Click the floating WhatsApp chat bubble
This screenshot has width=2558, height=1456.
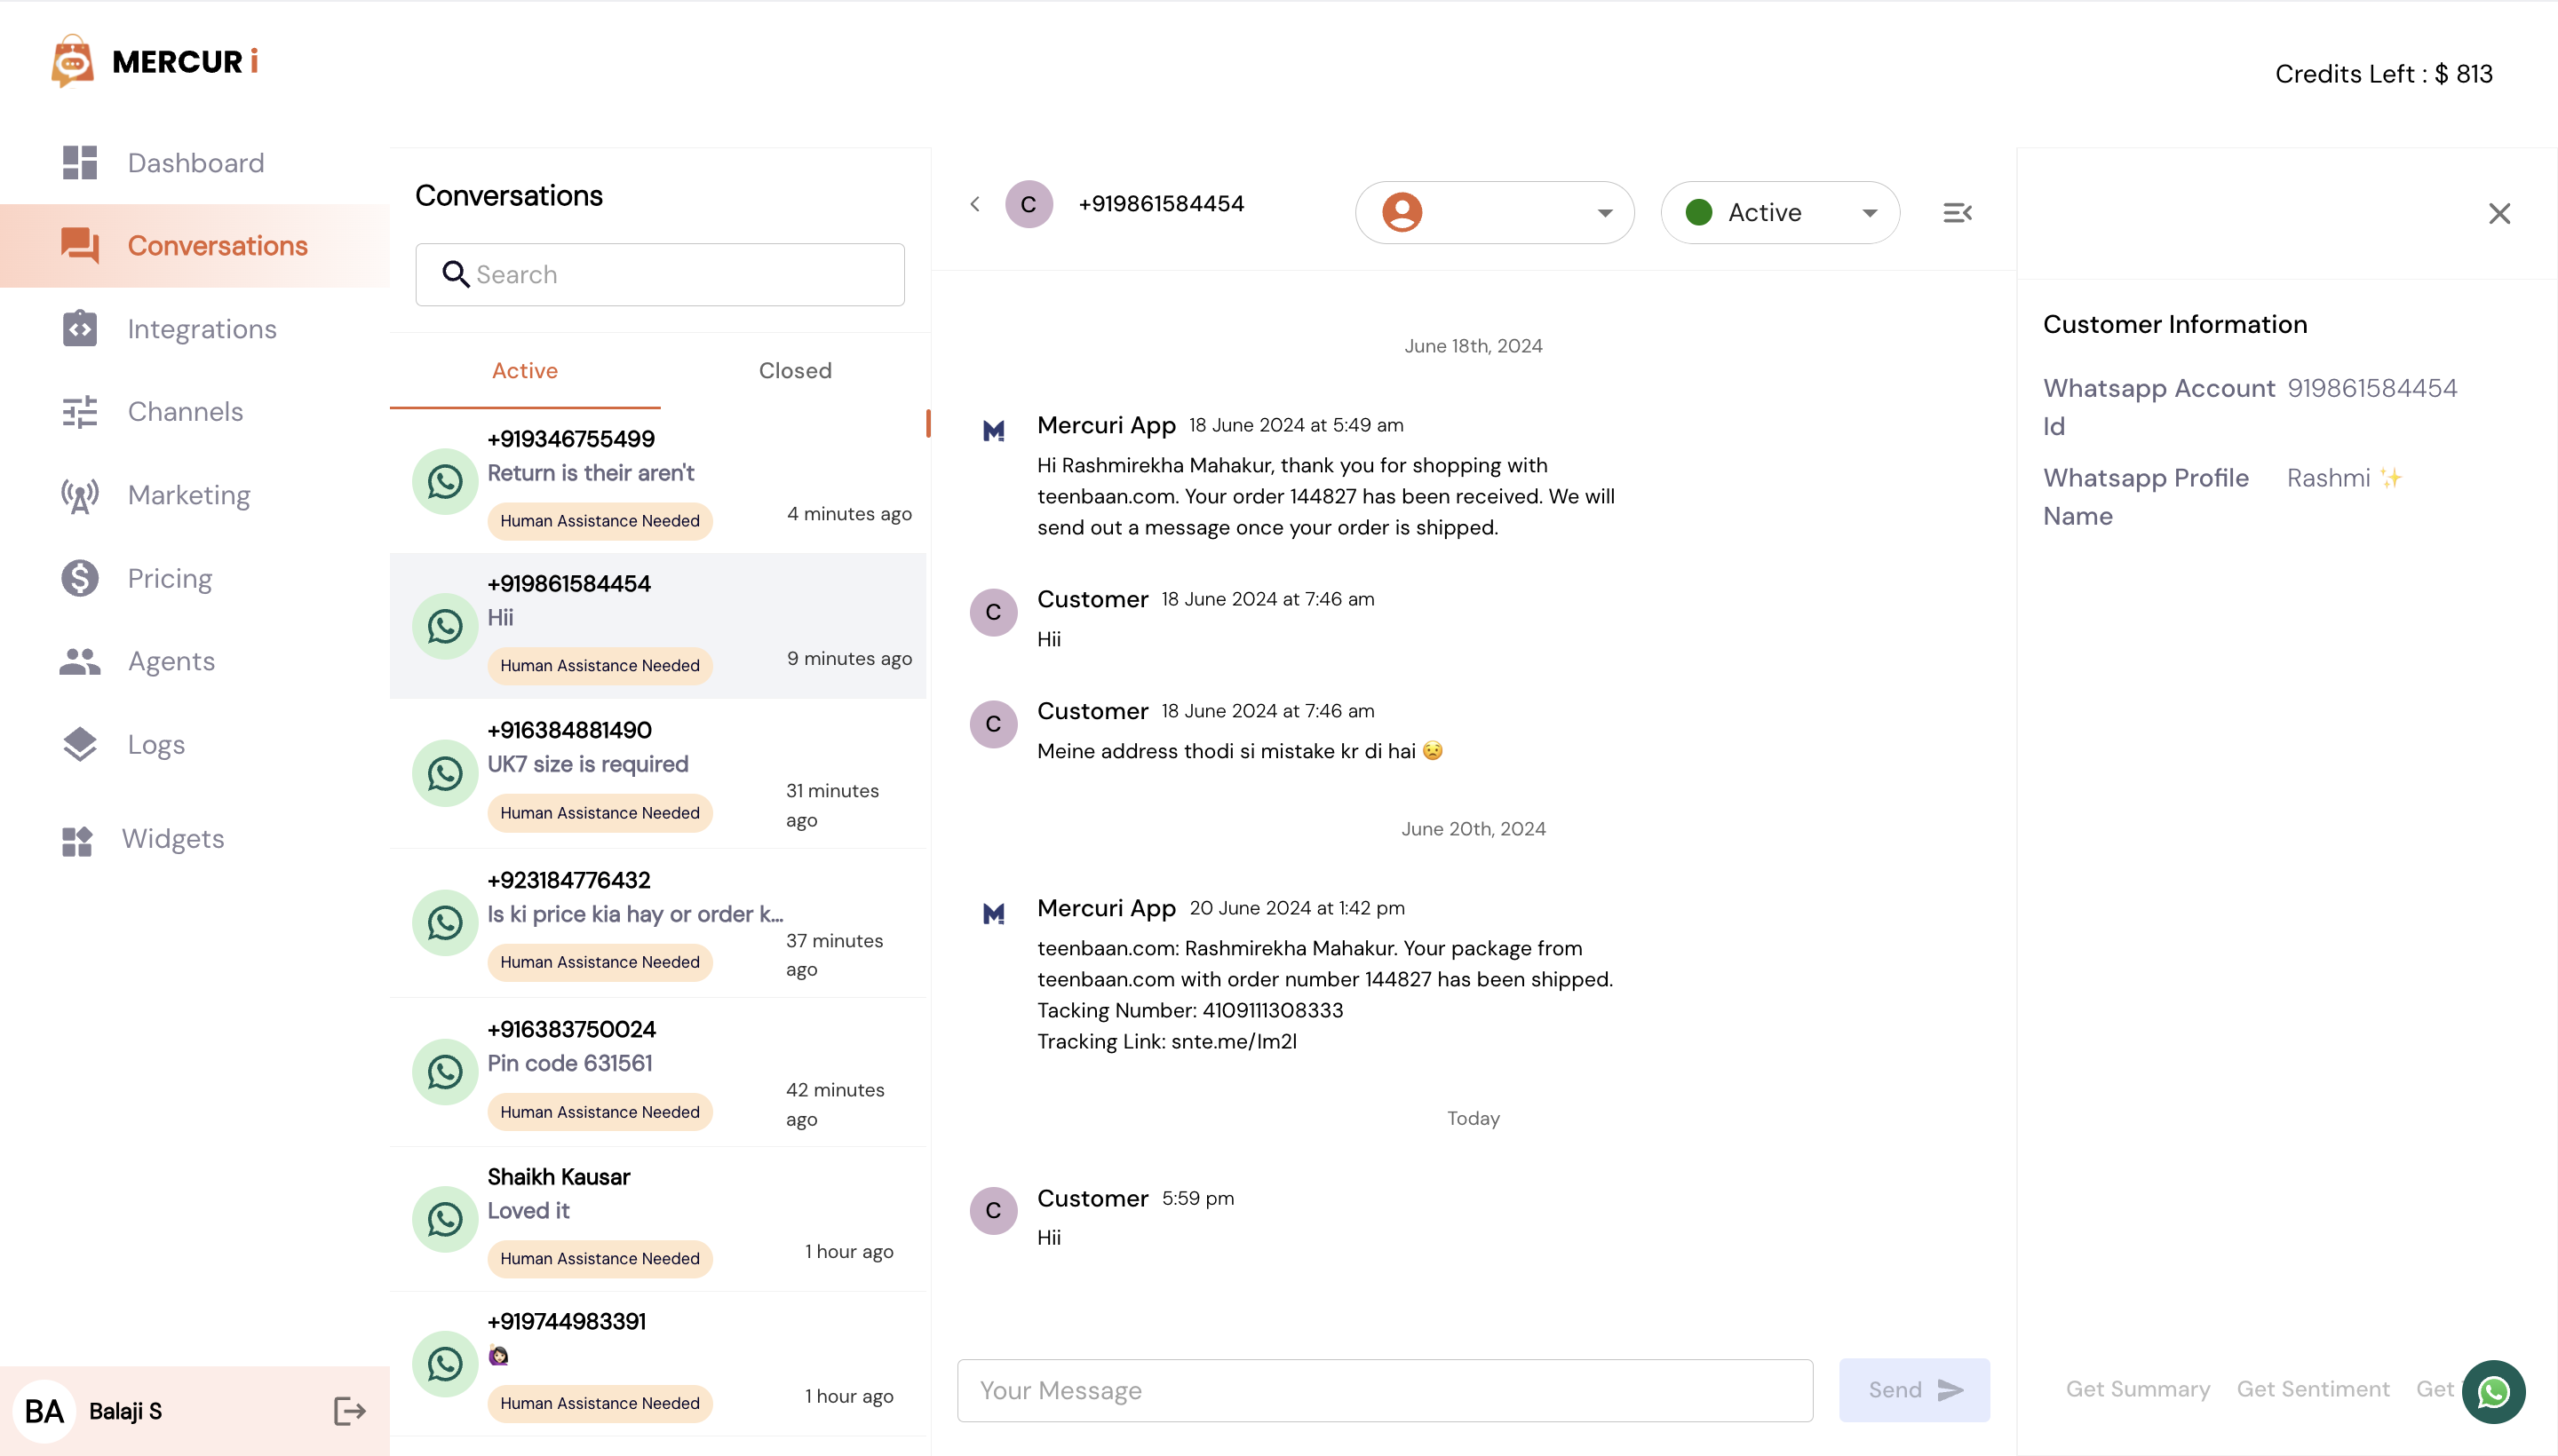click(2493, 1391)
